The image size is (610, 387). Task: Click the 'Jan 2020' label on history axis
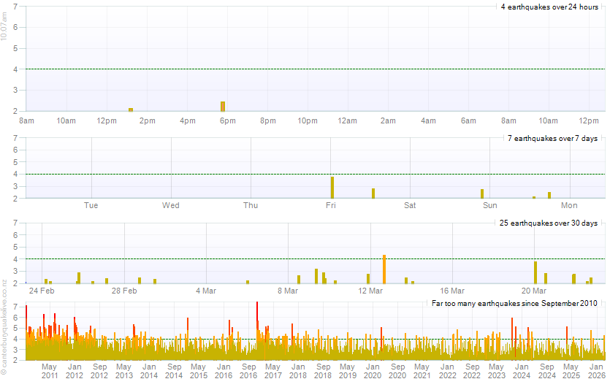(373, 371)
